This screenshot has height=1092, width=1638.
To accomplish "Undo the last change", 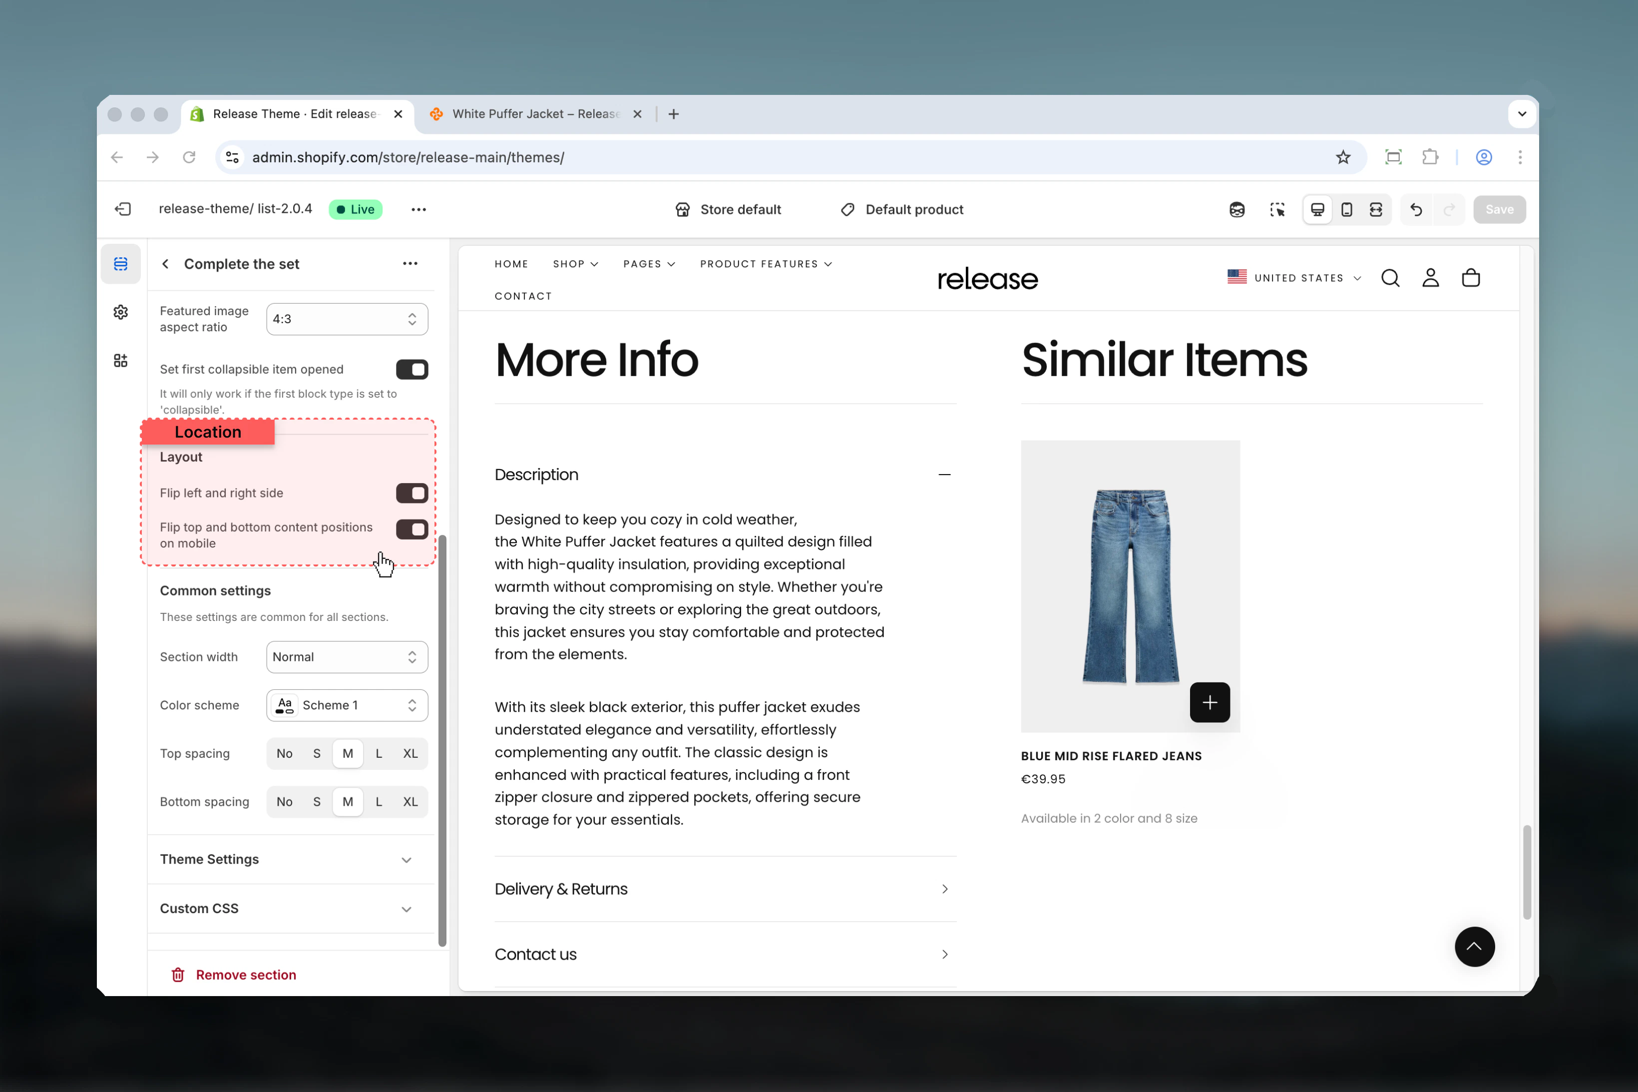I will coord(1416,210).
